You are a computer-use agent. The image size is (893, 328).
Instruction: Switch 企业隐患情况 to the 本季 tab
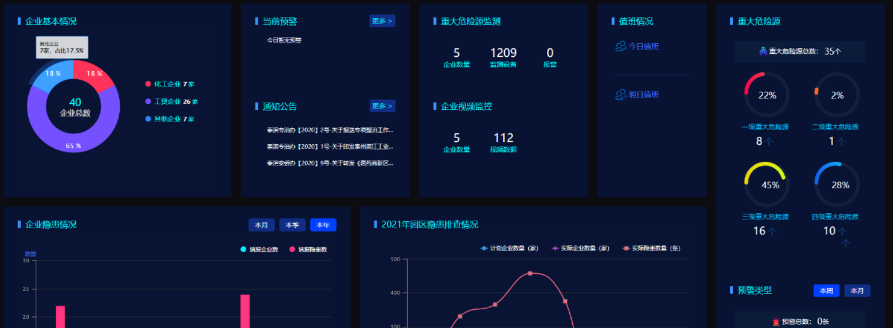click(293, 225)
